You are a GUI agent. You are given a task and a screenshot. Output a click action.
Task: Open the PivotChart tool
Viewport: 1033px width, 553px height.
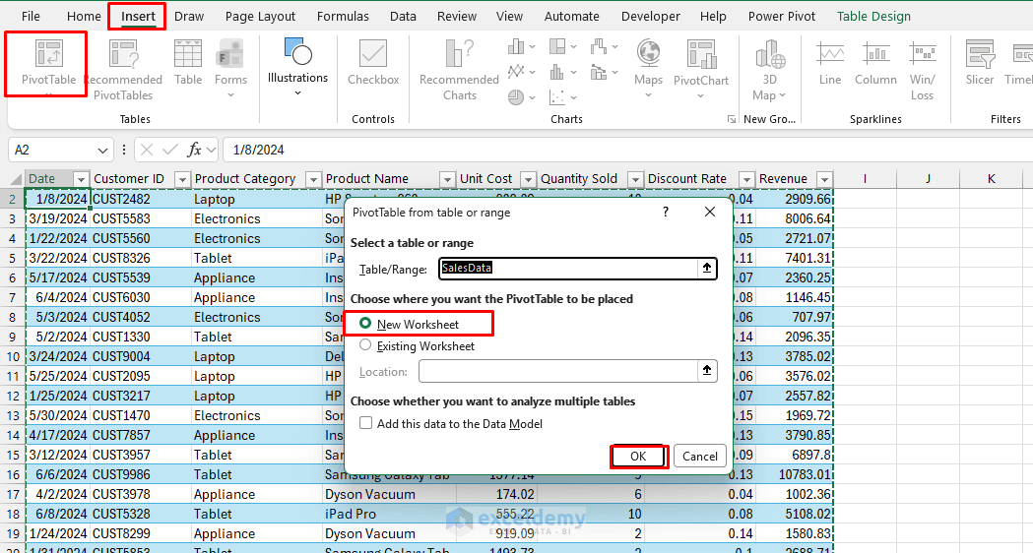(x=701, y=69)
